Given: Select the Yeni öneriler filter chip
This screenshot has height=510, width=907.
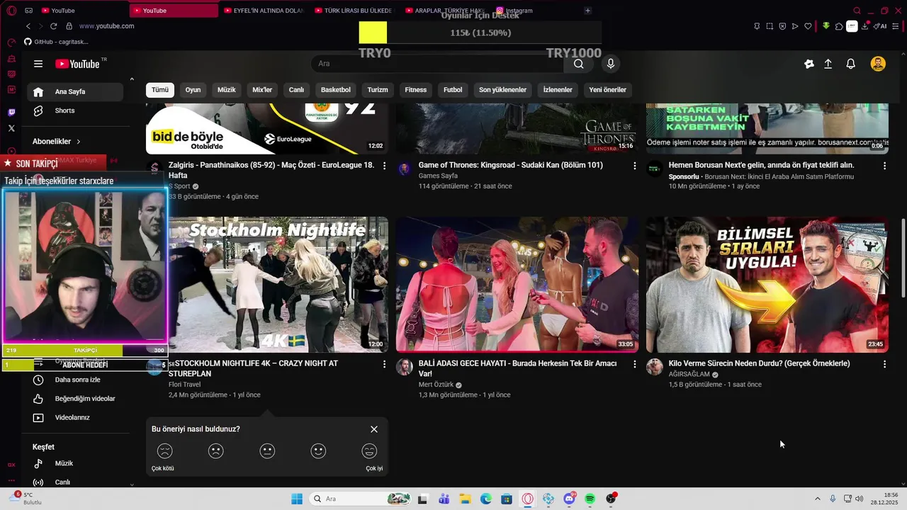Looking at the screenshot, I should (608, 90).
